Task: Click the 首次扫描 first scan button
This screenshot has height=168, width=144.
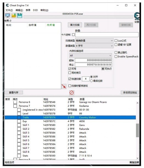Action: (x=75, y=25)
